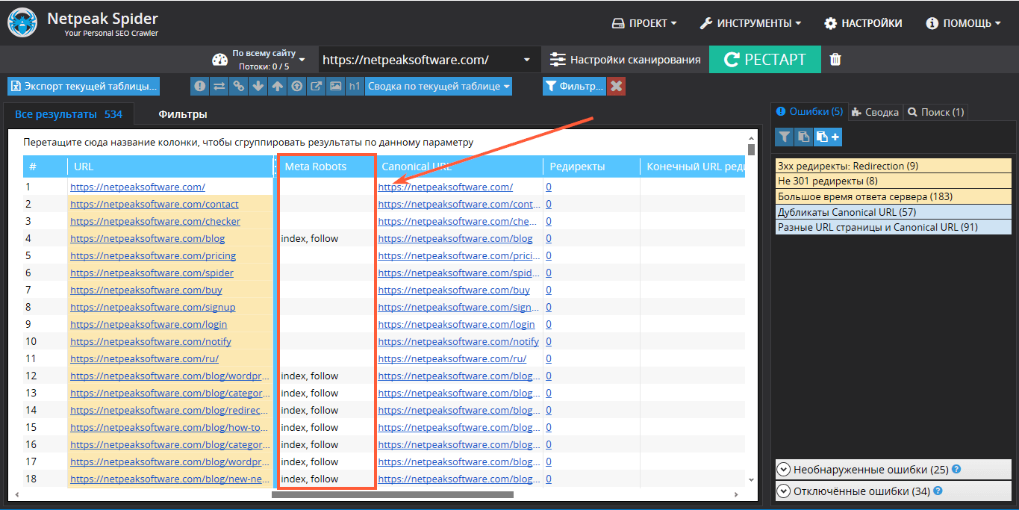Click the redirects arrows toolbar icon

tap(219, 86)
